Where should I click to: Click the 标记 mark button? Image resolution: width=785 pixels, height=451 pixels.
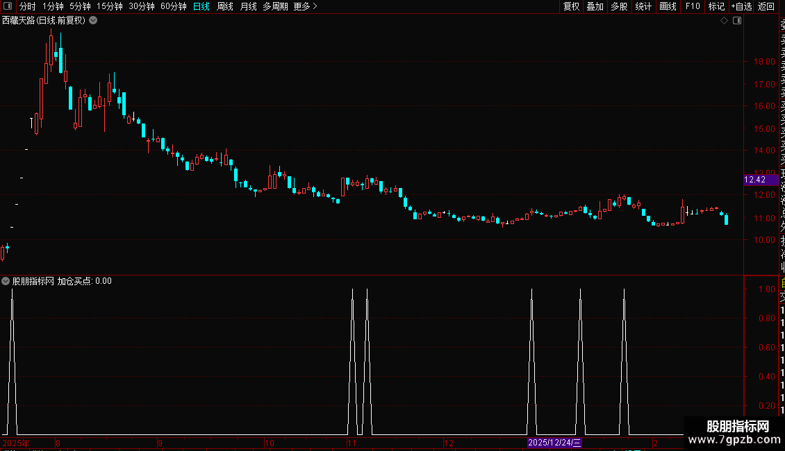[x=716, y=6]
